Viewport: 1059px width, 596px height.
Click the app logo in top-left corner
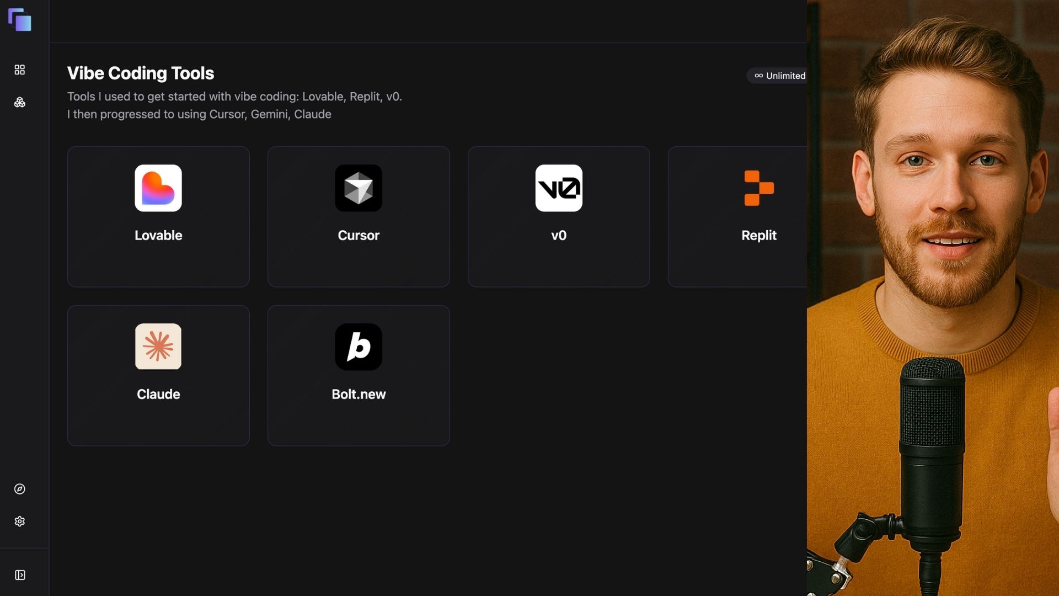point(20,20)
